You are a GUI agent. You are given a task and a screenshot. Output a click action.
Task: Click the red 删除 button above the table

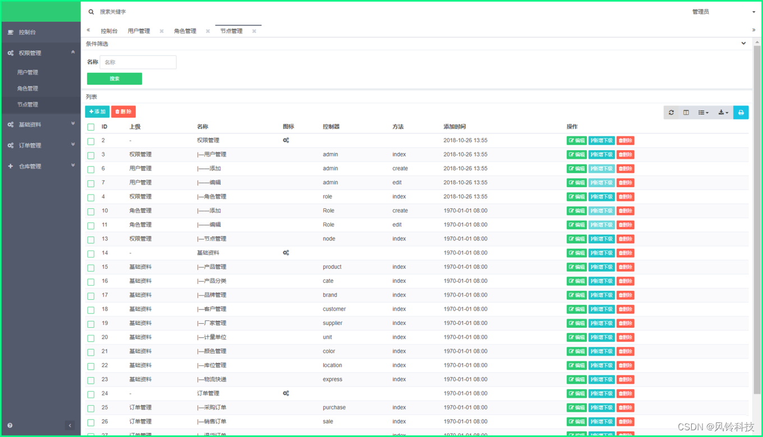[123, 111]
